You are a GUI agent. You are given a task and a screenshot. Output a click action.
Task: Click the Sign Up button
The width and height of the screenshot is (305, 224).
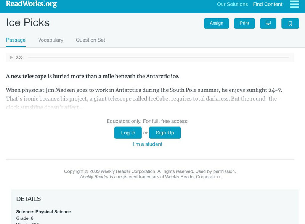pyautogui.click(x=165, y=133)
